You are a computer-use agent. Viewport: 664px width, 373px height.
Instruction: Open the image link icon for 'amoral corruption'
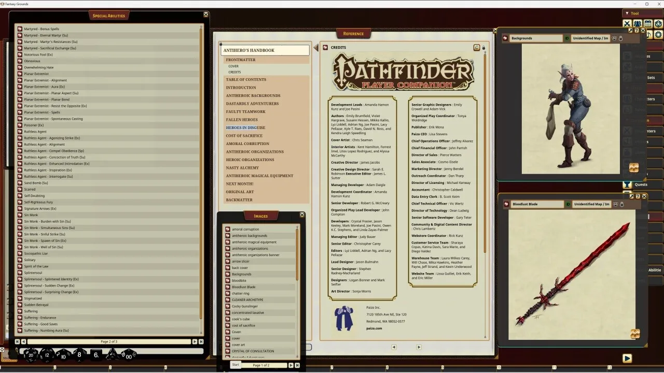pos(228,229)
